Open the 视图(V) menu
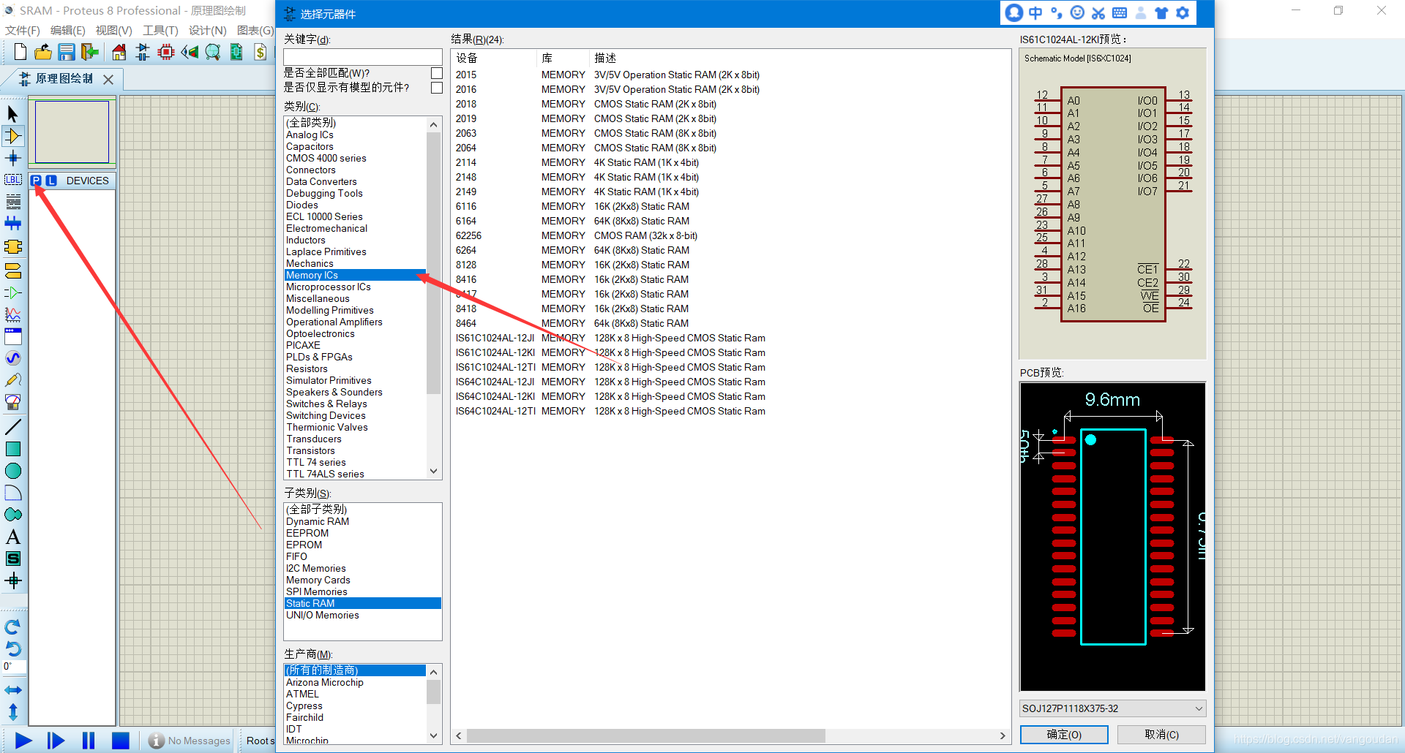This screenshot has width=1405, height=753. (113, 30)
